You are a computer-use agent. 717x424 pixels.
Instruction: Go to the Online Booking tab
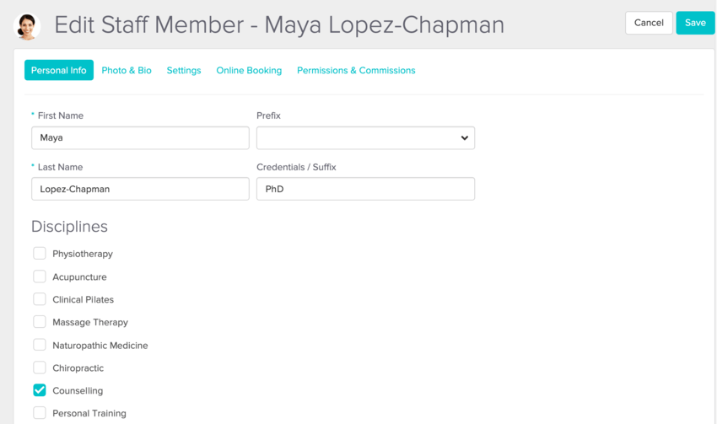pos(249,71)
